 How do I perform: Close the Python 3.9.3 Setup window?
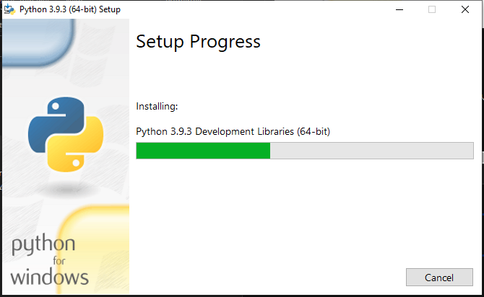(x=465, y=9)
